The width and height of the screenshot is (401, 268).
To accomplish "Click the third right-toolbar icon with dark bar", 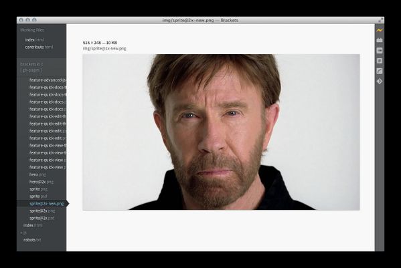I will pos(380,51).
